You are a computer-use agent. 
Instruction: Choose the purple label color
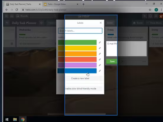pyautogui.click(x=77, y=65)
